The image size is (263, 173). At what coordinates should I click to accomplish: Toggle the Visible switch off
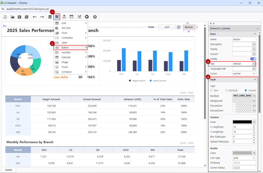[x=253, y=59]
